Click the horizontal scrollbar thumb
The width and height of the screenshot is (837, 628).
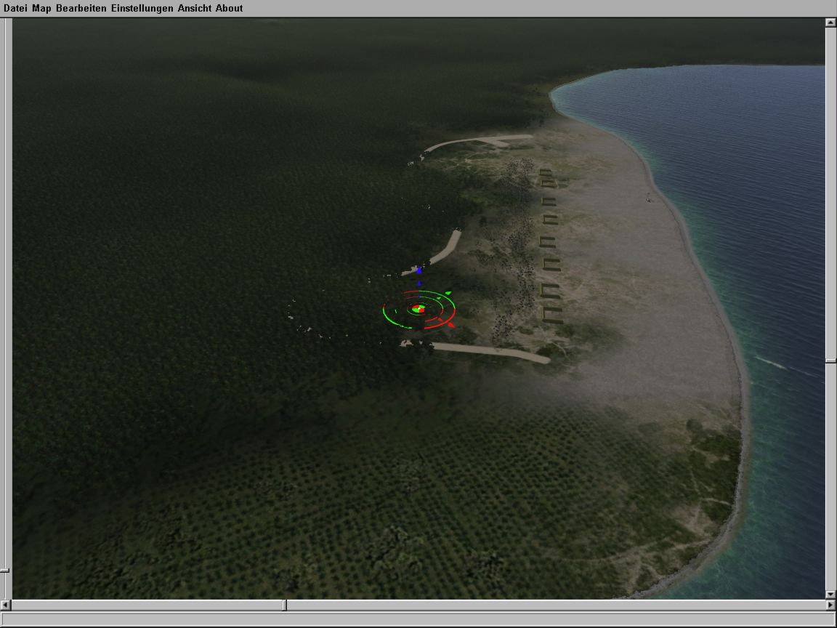pos(284,605)
